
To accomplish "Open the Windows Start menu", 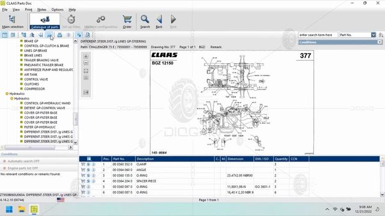I will [x=10, y=209].
